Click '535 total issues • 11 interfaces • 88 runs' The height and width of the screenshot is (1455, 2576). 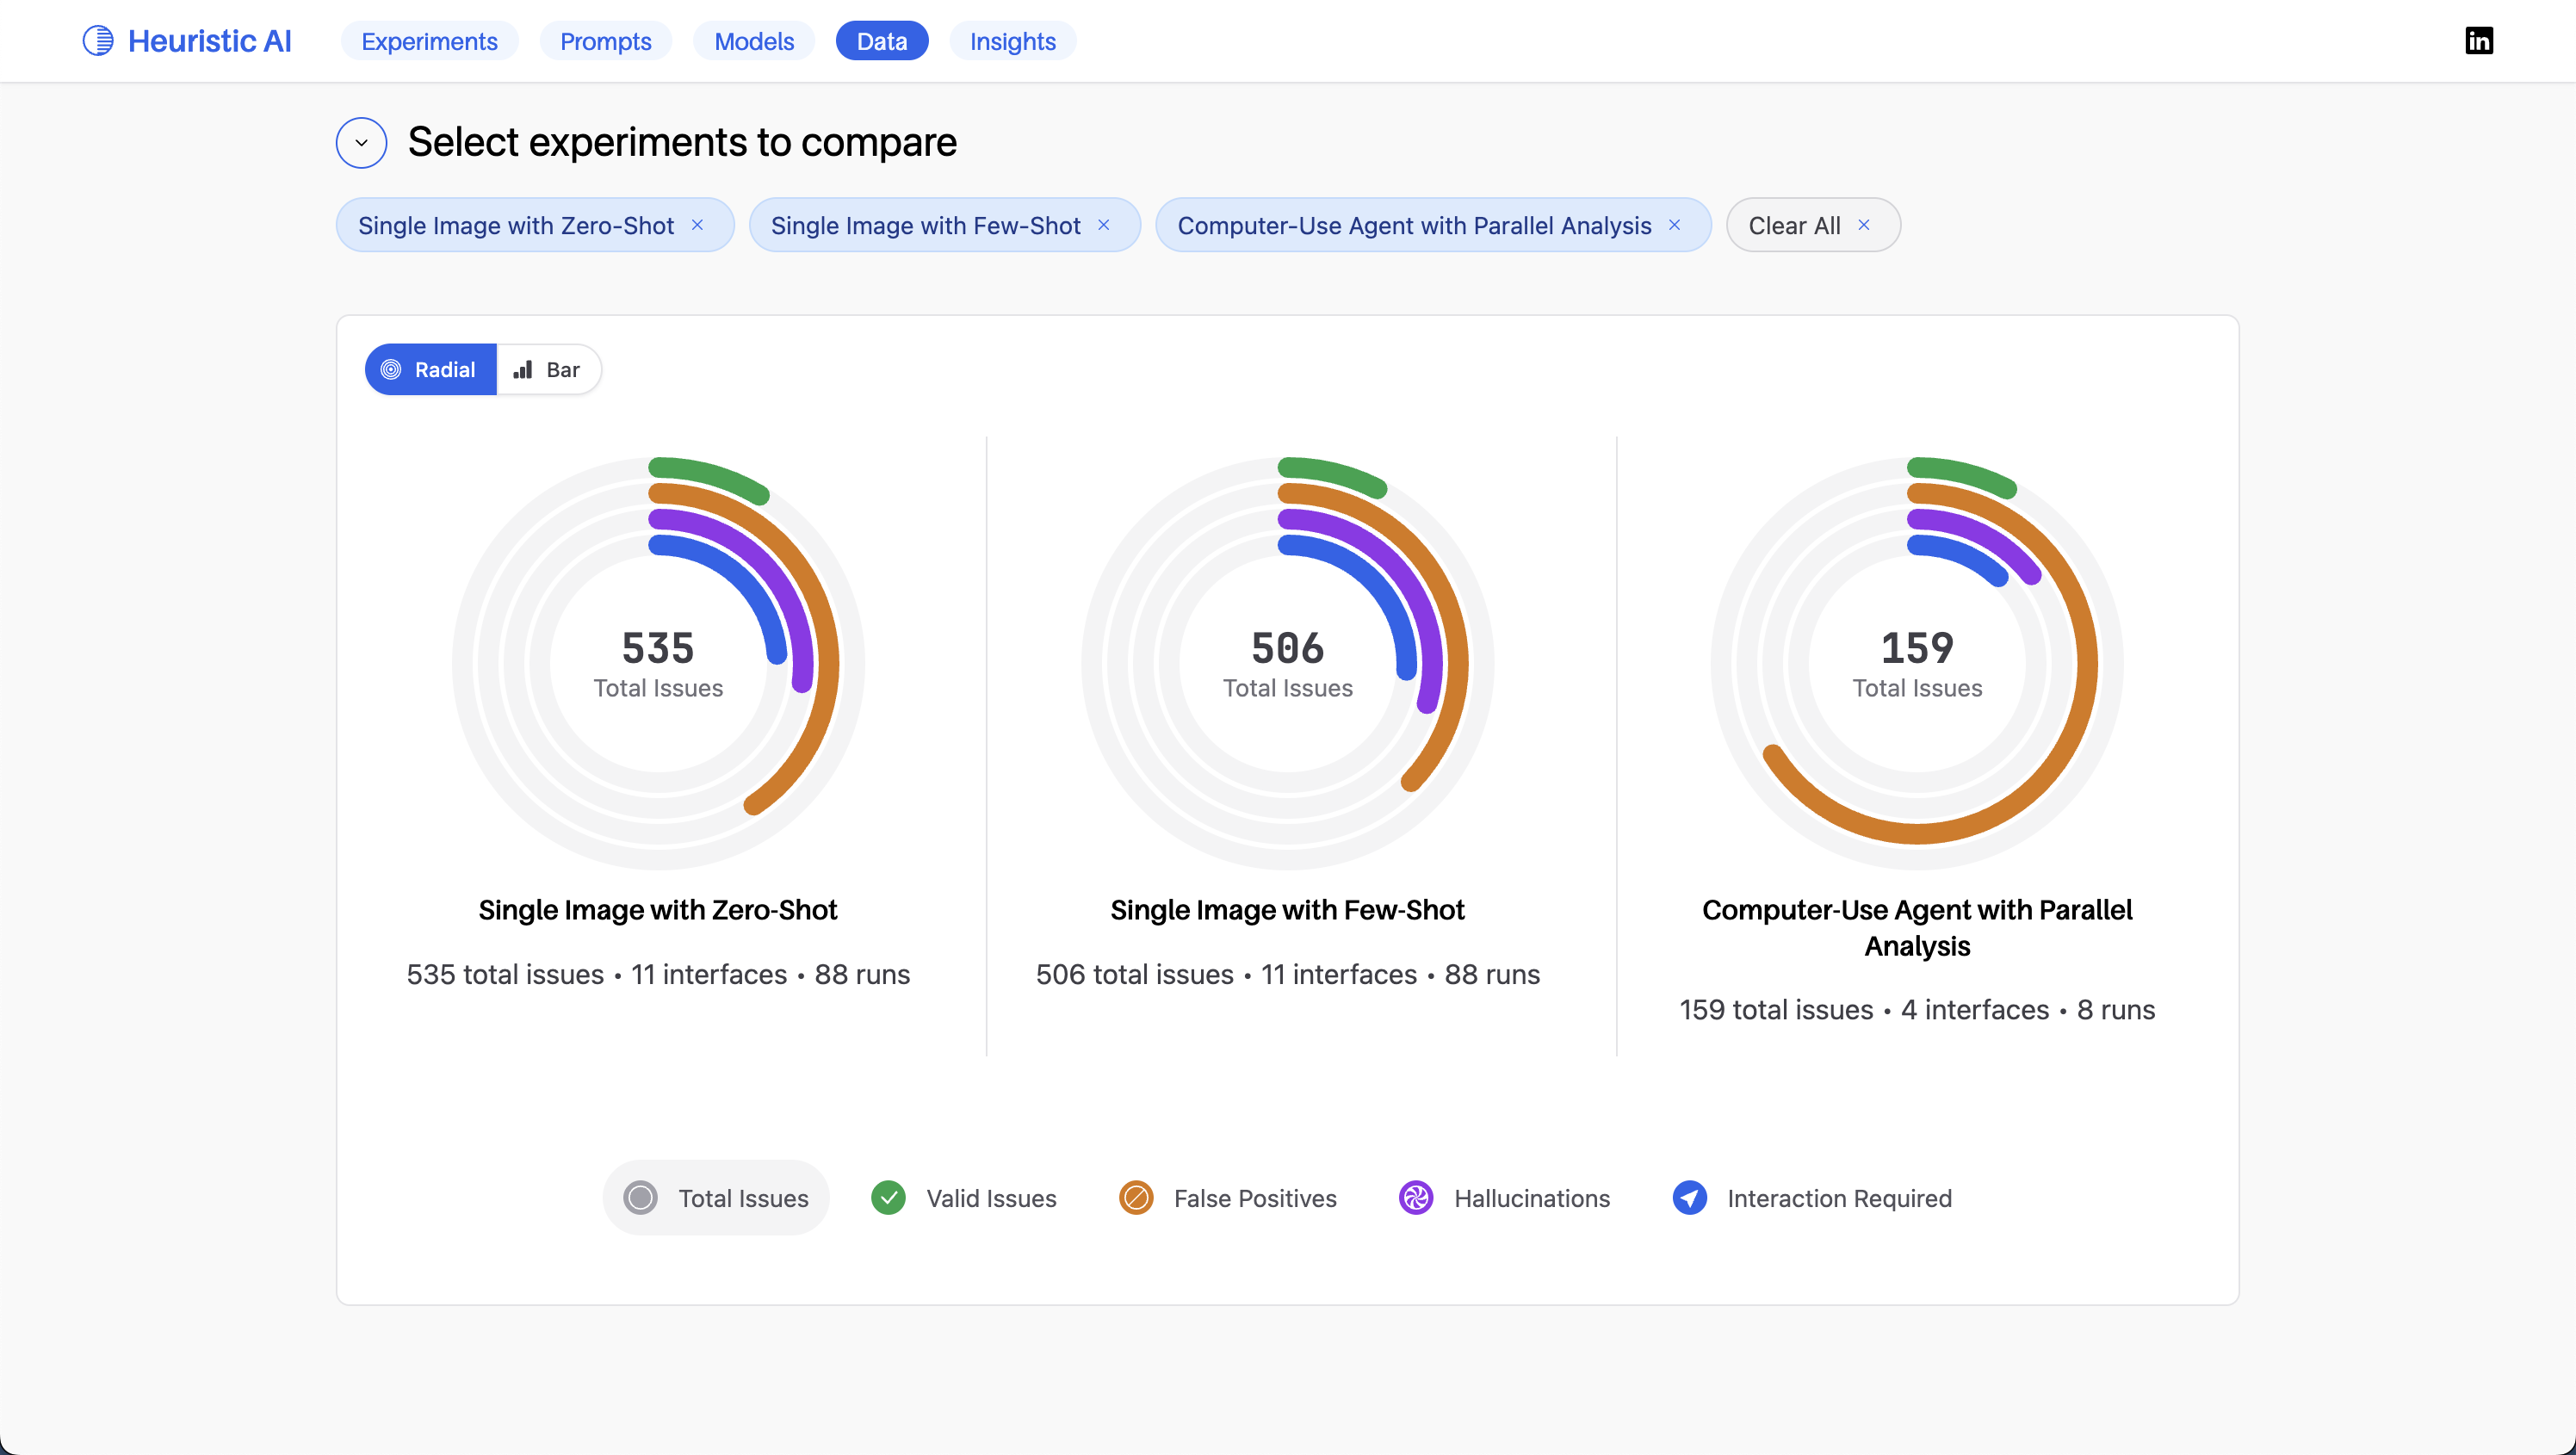click(658, 974)
